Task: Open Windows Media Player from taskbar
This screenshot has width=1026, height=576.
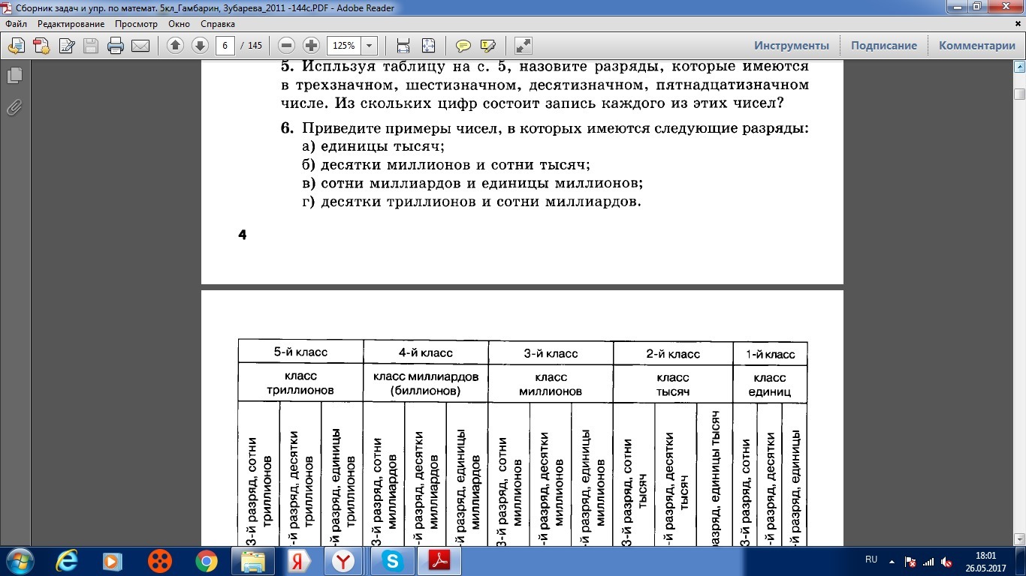Action: (x=112, y=561)
